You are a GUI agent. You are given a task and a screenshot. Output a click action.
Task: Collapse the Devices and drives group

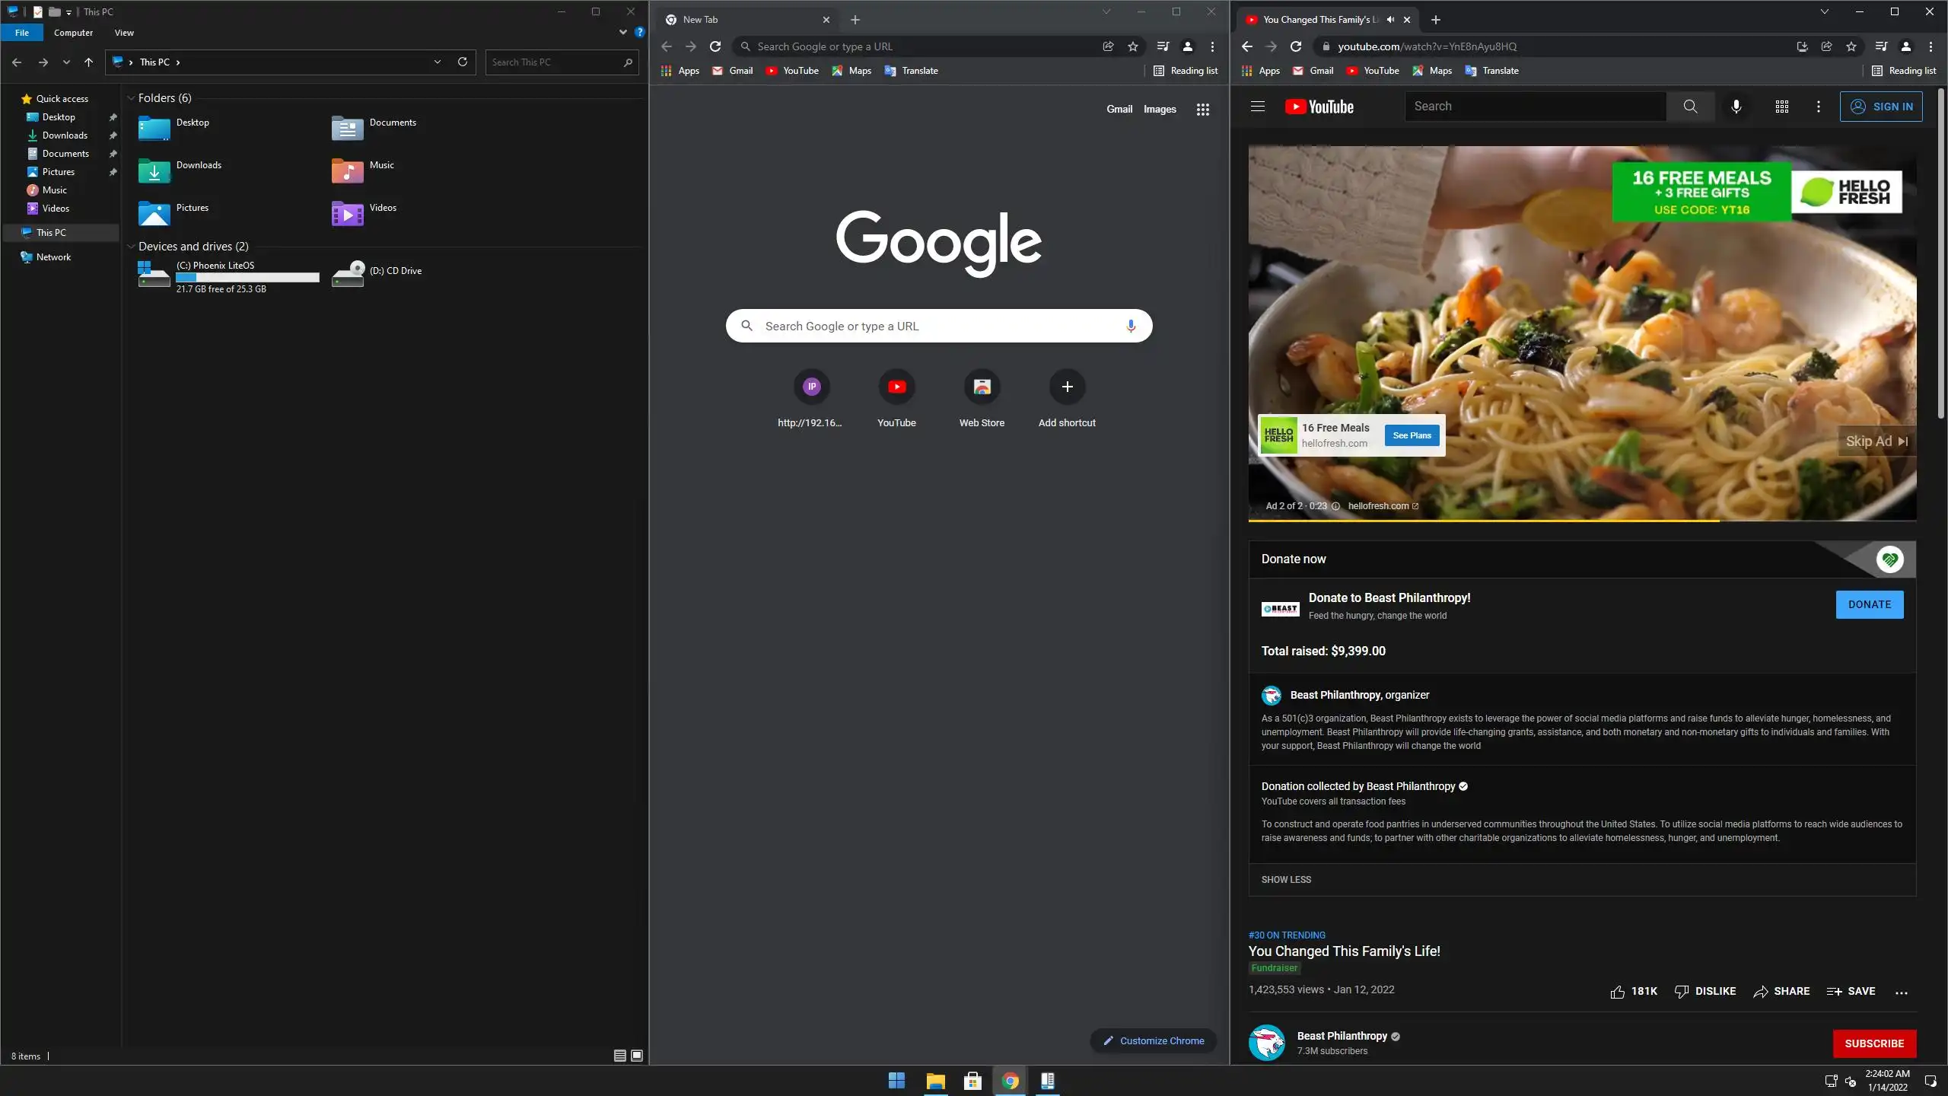pos(131,247)
